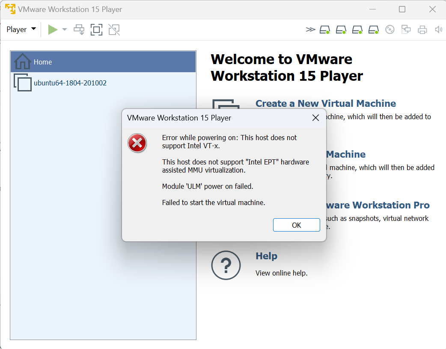Click the network adapter device icon

[406, 29]
